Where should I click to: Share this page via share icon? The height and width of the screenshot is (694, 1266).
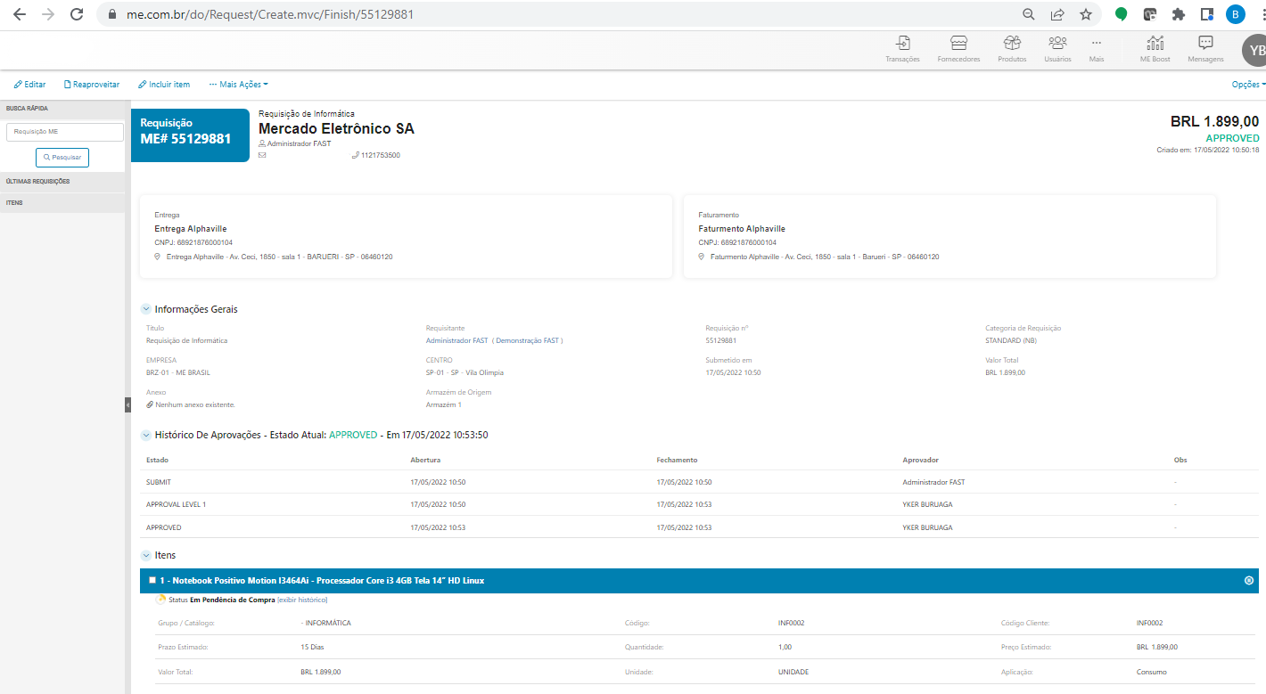[x=1057, y=14]
